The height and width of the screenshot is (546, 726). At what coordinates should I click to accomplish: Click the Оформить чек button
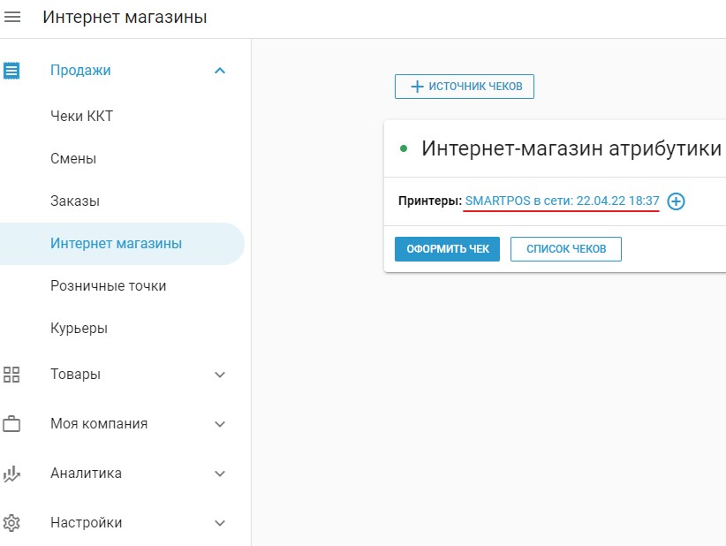[447, 249]
